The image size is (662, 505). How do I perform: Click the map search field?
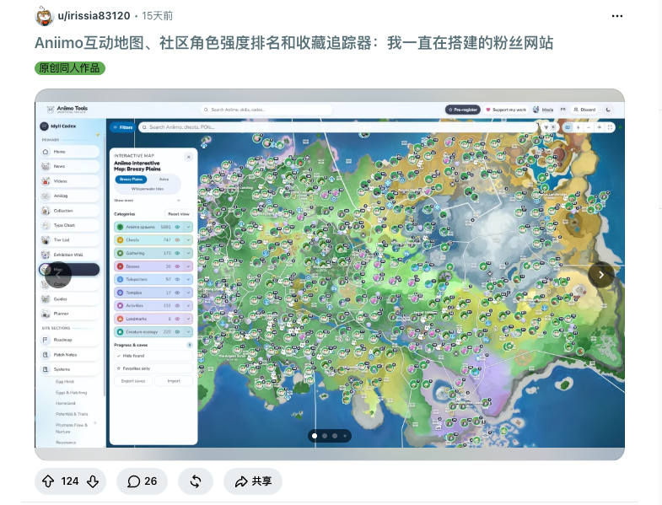pos(338,127)
